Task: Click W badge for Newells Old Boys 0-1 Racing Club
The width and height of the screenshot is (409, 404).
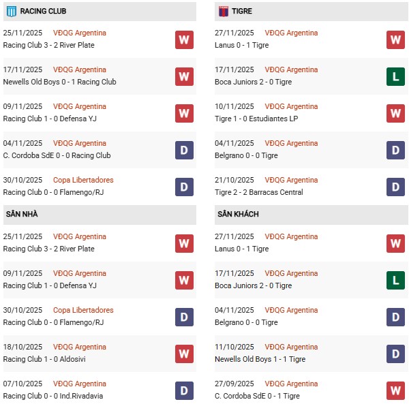Action: coord(184,76)
